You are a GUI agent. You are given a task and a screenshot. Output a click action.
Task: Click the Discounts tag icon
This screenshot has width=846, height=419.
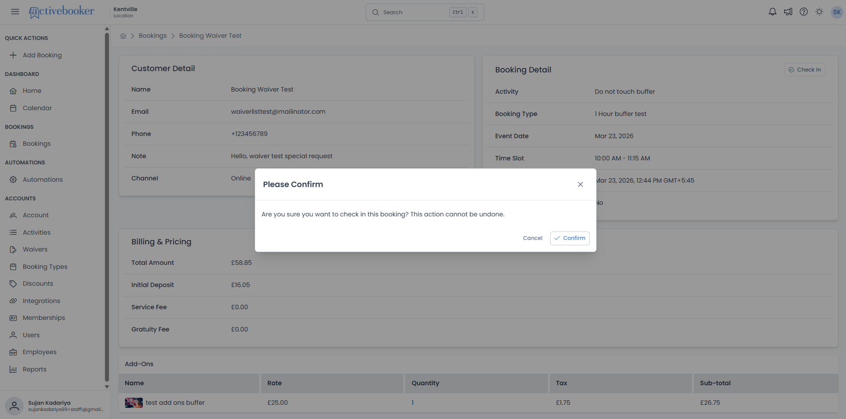pos(13,283)
